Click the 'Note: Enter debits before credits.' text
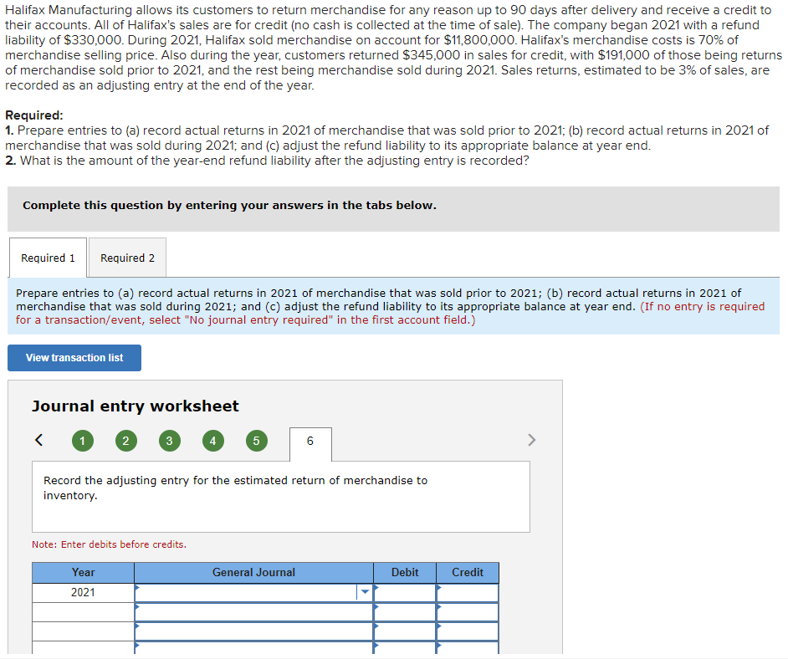The image size is (788, 659). point(109,544)
